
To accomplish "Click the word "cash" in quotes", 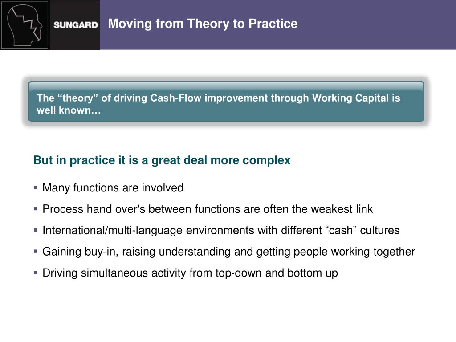I will click(341, 230).
